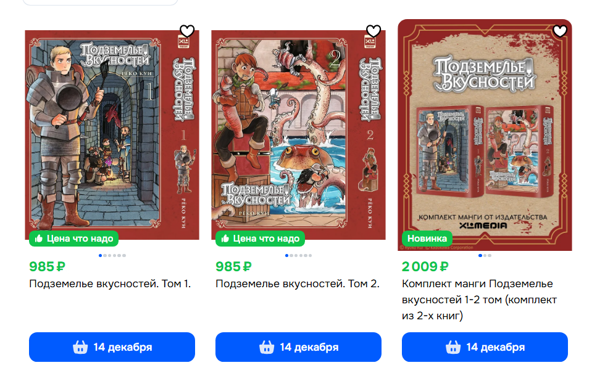Select last image dot under Том 2 cover

[310, 255]
